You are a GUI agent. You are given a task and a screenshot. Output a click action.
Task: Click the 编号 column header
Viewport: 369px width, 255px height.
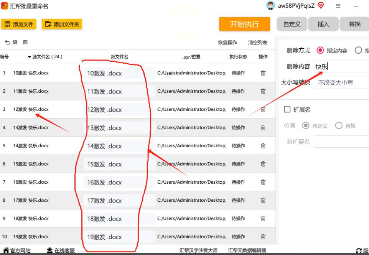pyautogui.click(x=4, y=57)
